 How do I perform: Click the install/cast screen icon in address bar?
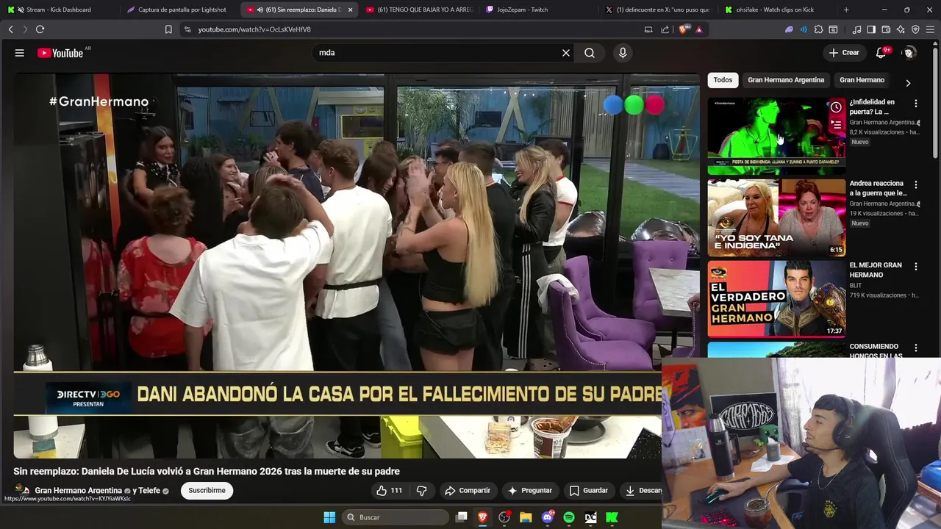(648, 29)
